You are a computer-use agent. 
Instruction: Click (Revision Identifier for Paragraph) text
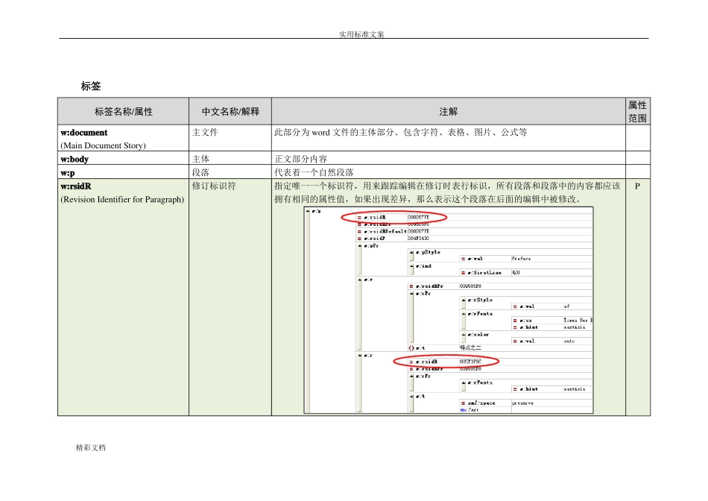pyautogui.click(x=122, y=200)
